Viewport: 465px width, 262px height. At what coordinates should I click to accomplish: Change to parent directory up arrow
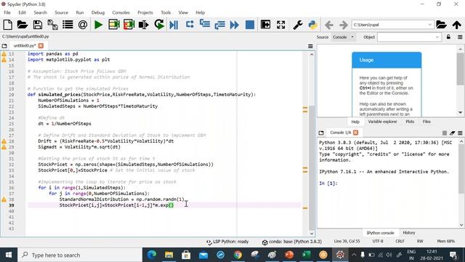click(x=457, y=25)
